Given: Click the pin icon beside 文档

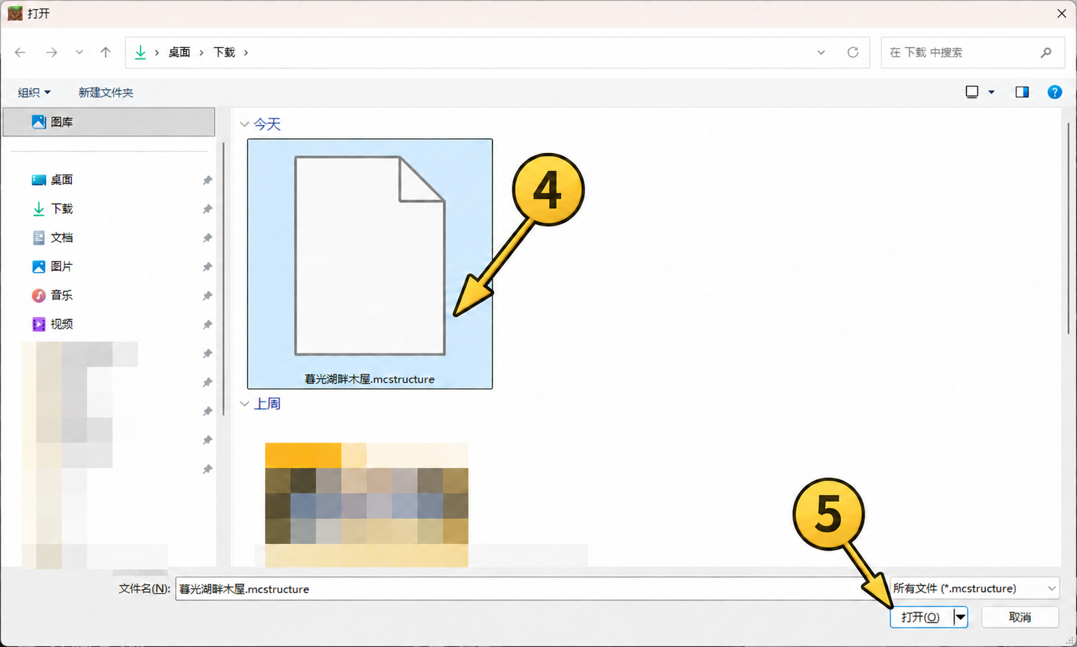Looking at the screenshot, I should point(207,238).
